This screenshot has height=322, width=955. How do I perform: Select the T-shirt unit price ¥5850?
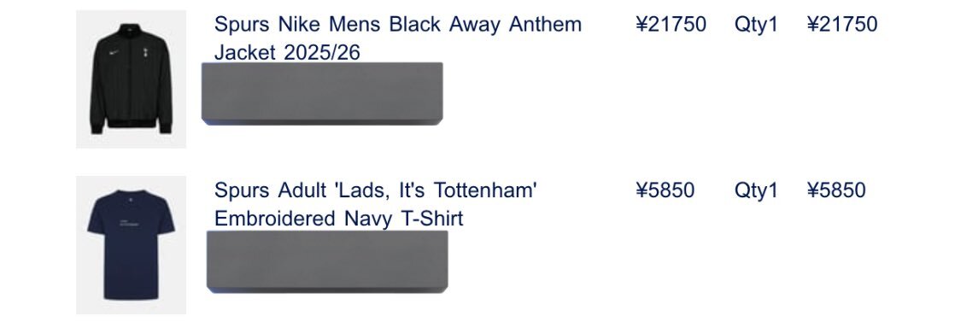[665, 190]
